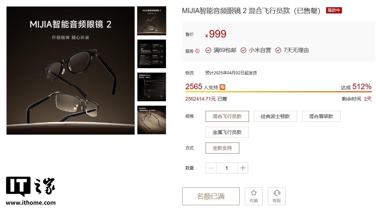Click the crowdfunding progress bar
This screenshot has width=376, height=210.
pos(279,92)
